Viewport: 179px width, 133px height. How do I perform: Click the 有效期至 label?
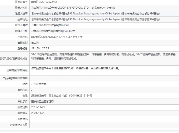23,113
